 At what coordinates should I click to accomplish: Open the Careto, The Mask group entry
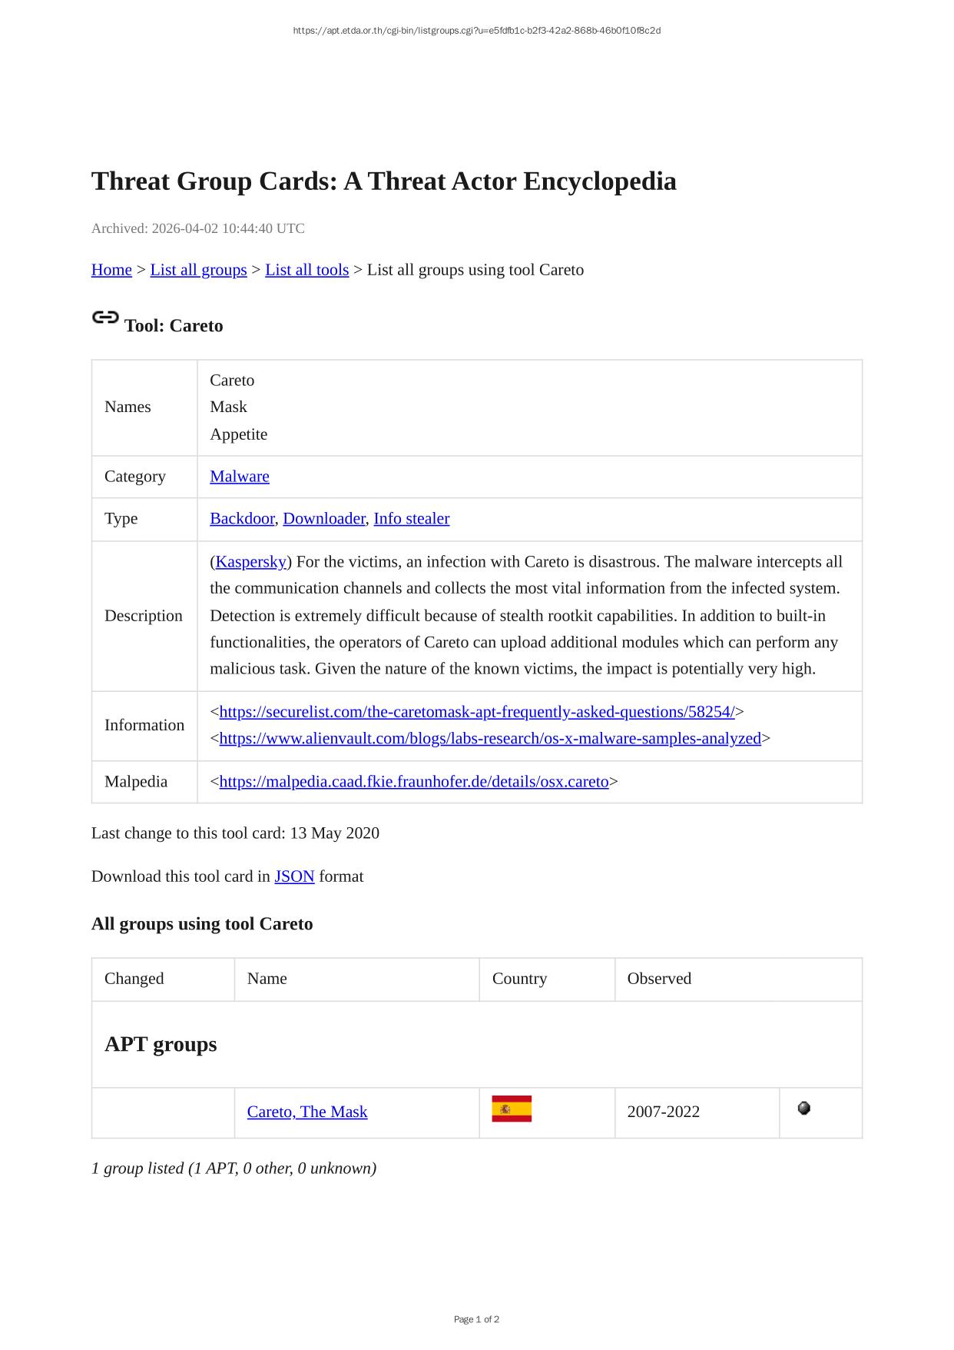click(307, 1112)
